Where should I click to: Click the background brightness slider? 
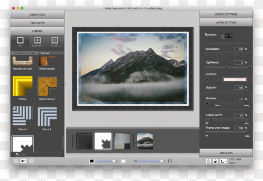tap(108, 161)
